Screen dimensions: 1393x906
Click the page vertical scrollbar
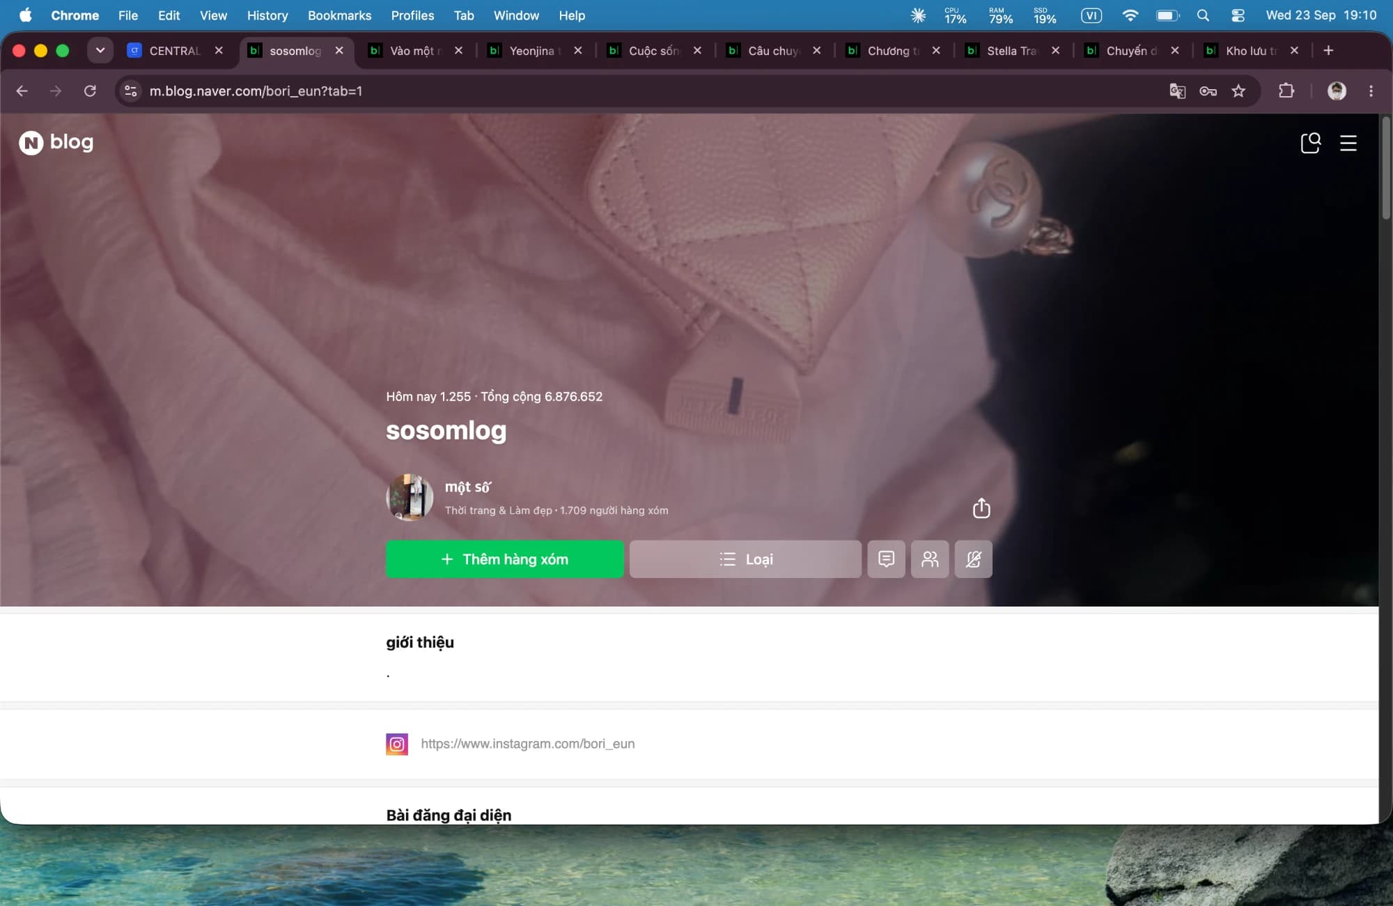click(x=1385, y=169)
